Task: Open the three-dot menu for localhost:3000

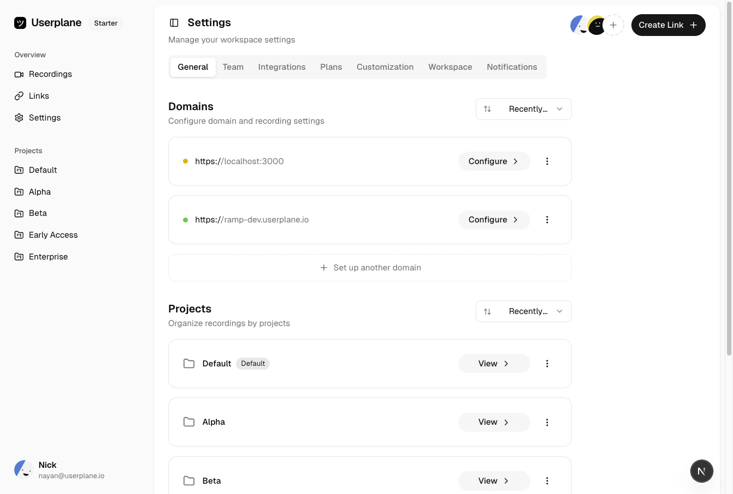Action: click(x=547, y=161)
